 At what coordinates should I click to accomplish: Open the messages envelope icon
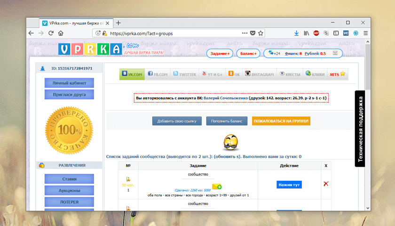(x=335, y=53)
